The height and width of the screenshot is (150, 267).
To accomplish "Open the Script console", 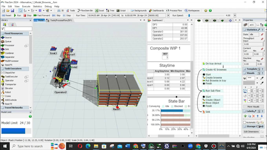I will pyautogui.click(x=121, y=11).
